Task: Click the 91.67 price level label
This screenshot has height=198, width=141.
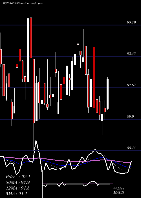Action: click(131, 85)
